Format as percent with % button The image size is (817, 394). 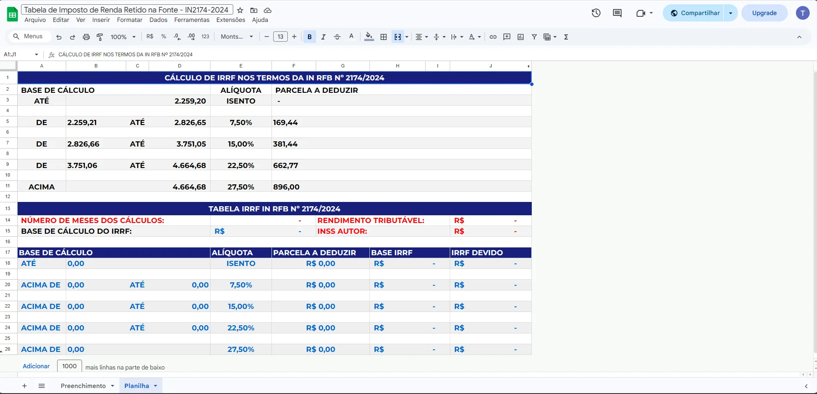pos(164,37)
